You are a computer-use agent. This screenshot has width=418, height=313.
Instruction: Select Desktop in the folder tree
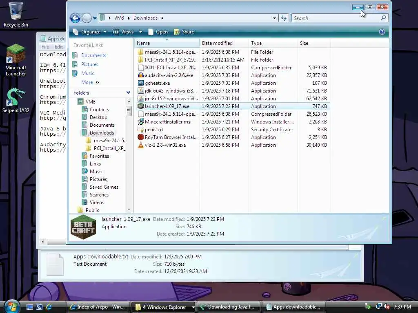pos(98,117)
